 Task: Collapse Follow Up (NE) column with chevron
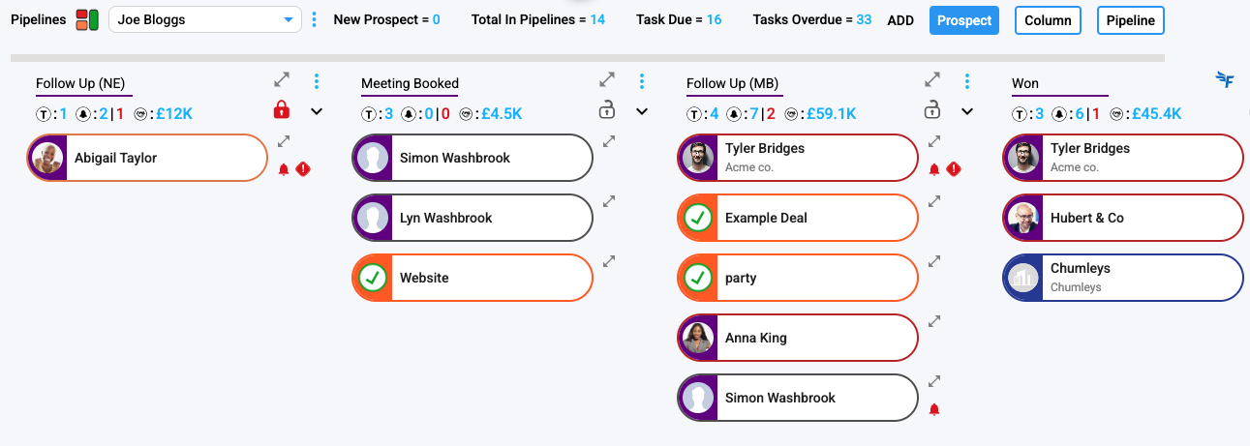click(x=317, y=112)
